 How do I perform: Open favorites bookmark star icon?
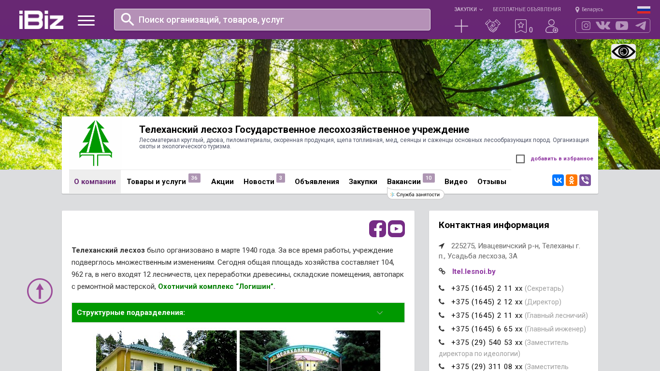[x=521, y=26]
